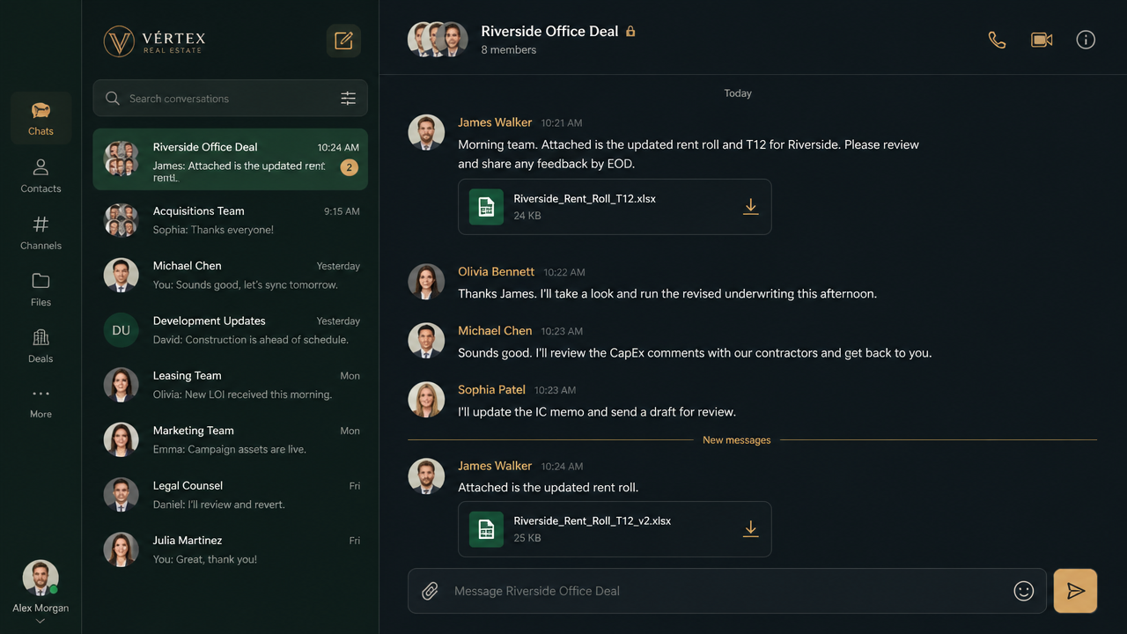Focus the Message Riverside Office Deal input
The width and height of the screenshot is (1127, 634).
[727, 591]
